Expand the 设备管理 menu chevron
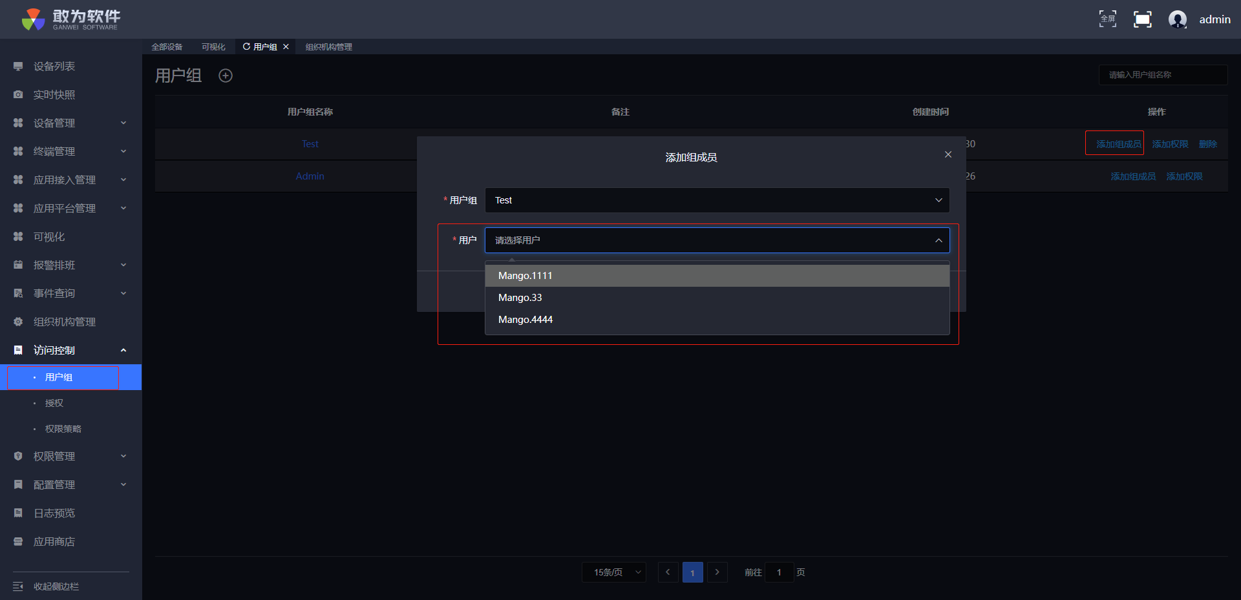Image resolution: width=1241 pixels, height=600 pixels. [123, 123]
